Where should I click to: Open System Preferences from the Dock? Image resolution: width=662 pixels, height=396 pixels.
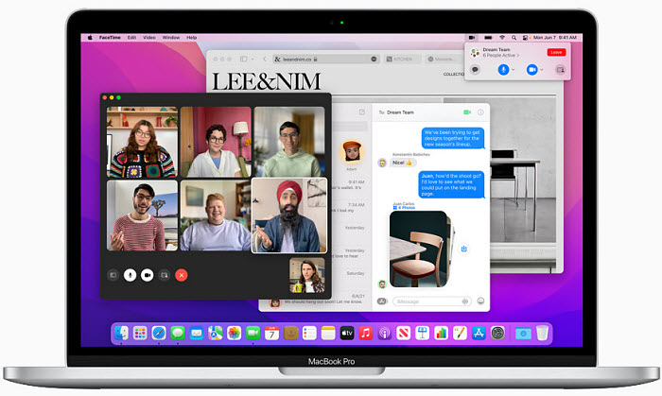(x=497, y=334)
